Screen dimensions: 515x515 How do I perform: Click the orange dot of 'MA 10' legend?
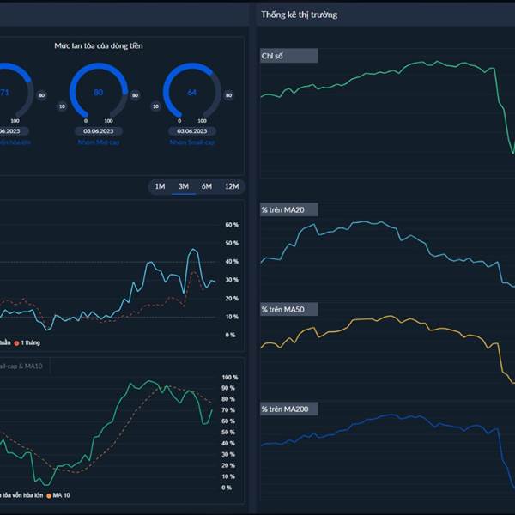49,495
